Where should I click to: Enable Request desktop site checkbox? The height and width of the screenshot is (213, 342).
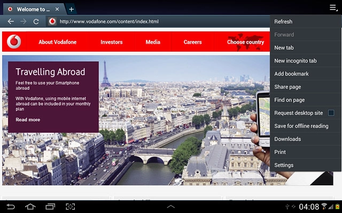pyautogui.click(x=331, y=113)
